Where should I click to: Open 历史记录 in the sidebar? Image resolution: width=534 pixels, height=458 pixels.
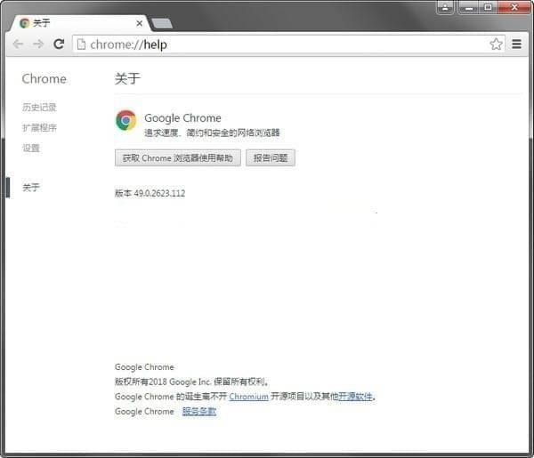point(39,108)
